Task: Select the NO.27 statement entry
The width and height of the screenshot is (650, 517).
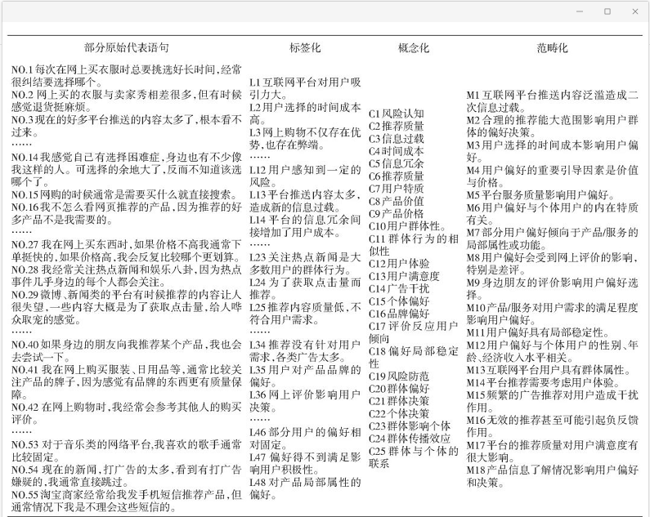Action: 126,250
